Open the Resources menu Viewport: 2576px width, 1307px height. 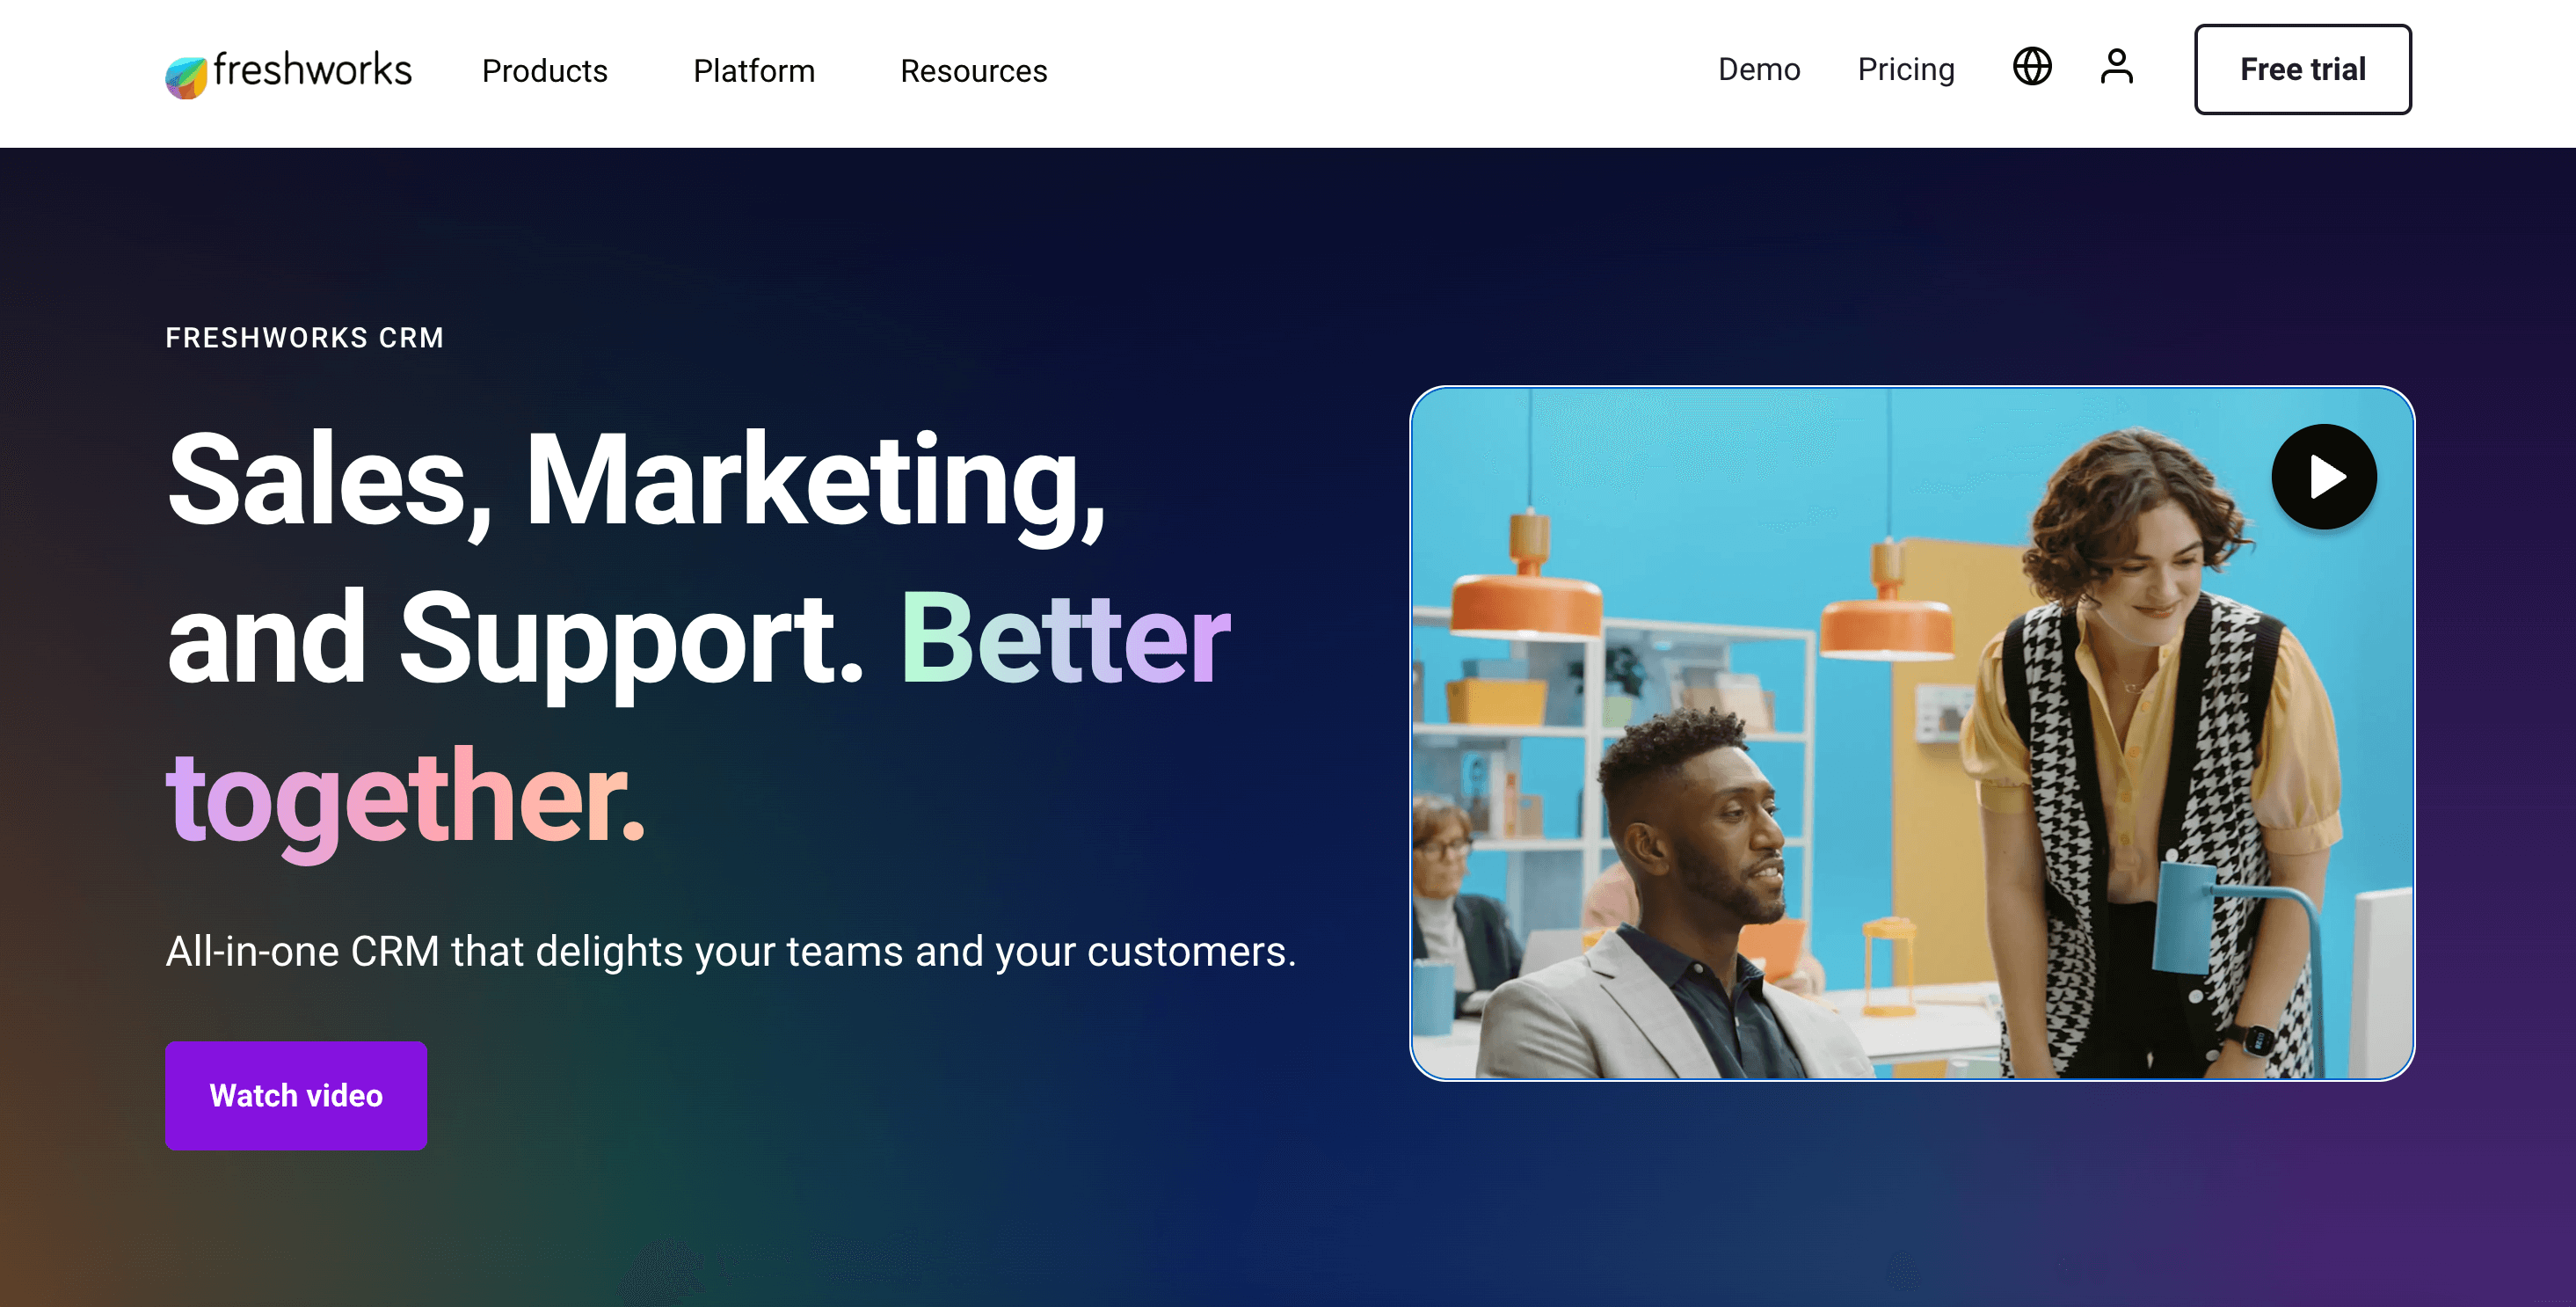974,71
